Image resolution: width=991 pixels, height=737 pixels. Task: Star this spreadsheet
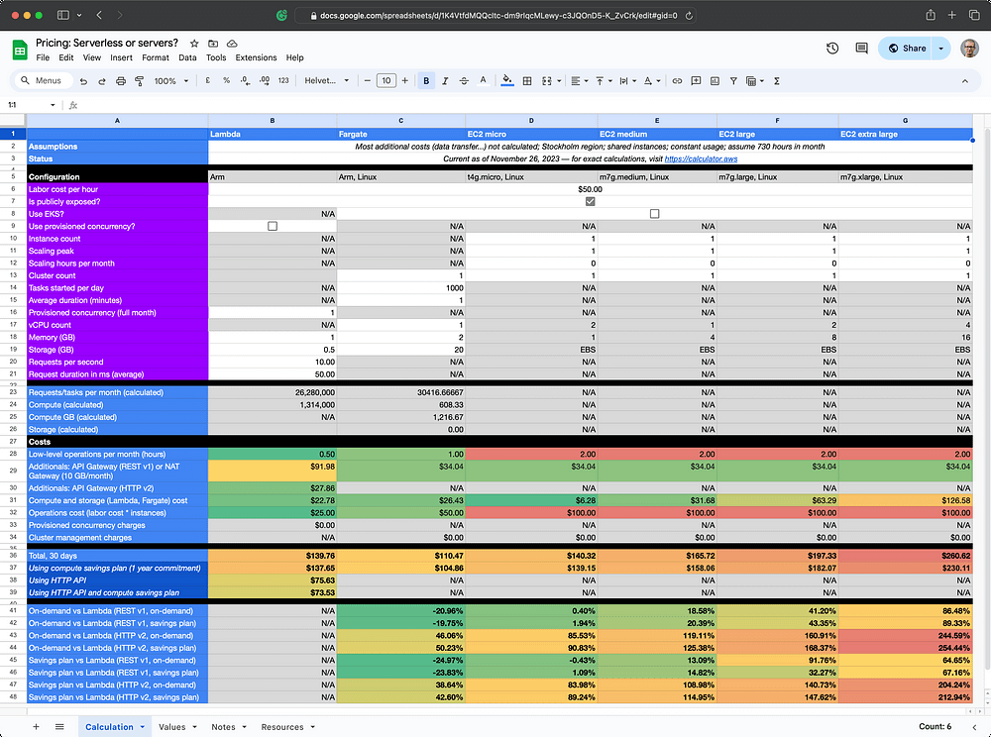tap(194, 44)
